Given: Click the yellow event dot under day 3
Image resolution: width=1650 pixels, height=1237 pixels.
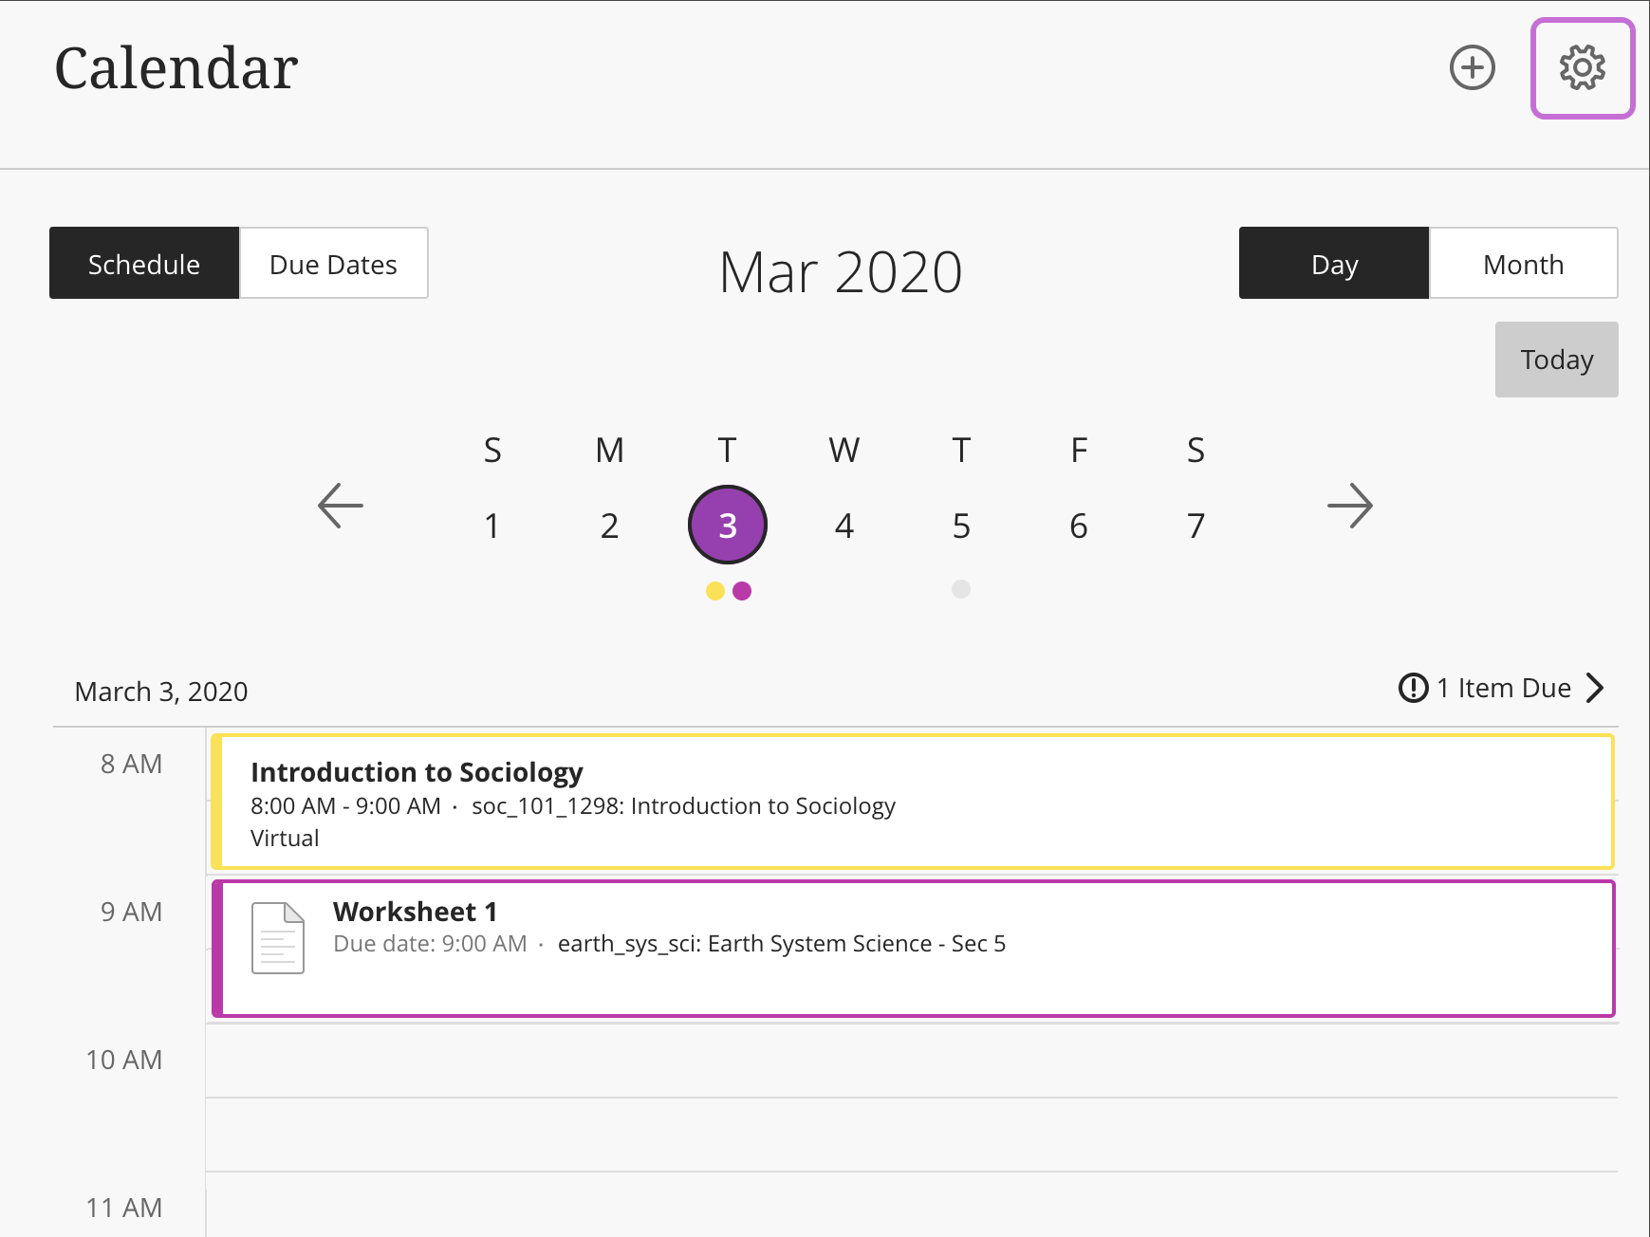Looking at the screenshot, I should [x=715, y=591].
